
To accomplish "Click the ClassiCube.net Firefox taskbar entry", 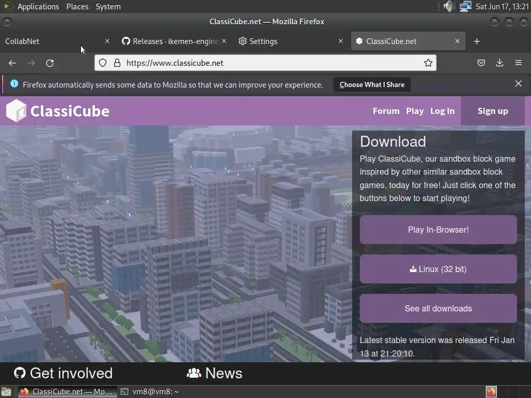I will [67, 392].
